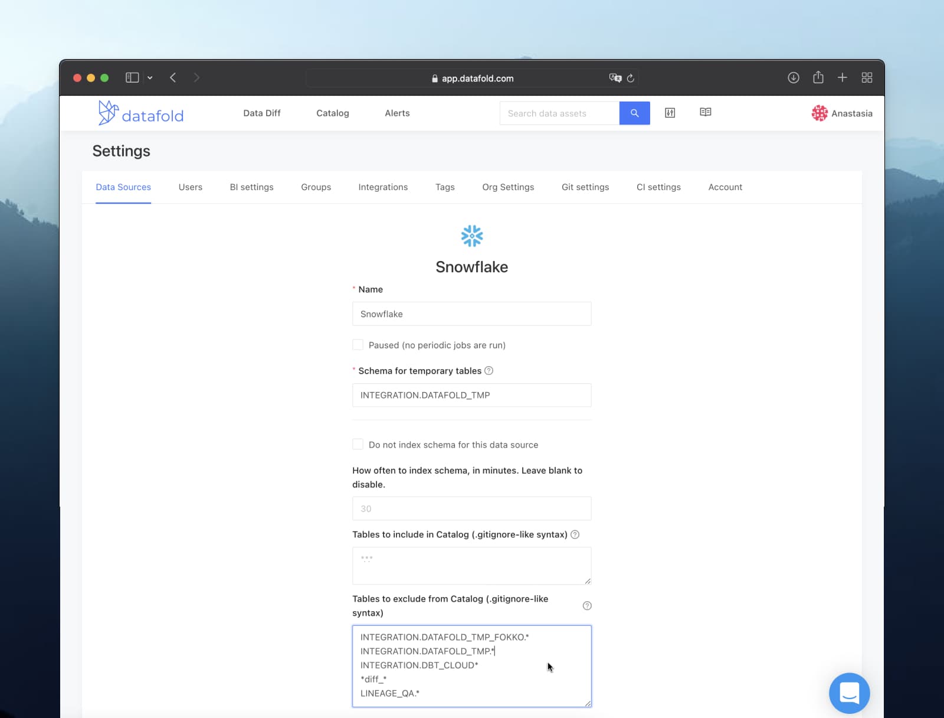Click the INTEGRATION.DBT_CLOUD* line
This screenshot has height=718, width=944.
click(419, 665)
